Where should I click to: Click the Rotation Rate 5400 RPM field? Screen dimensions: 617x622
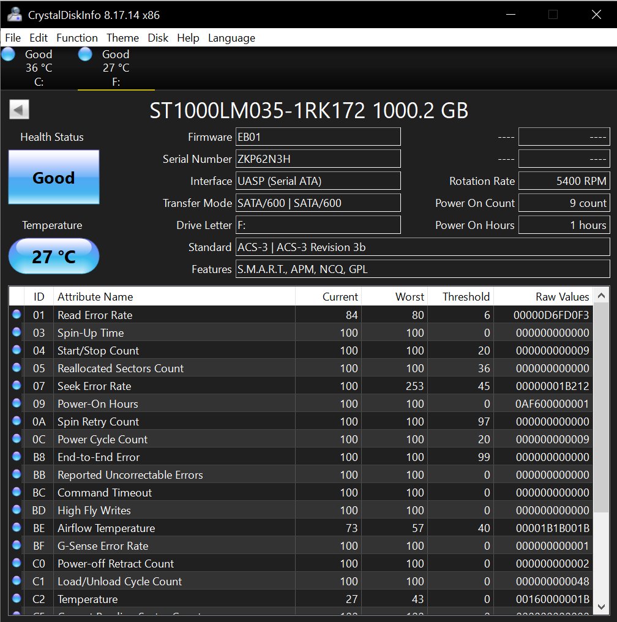tap(564, 181)
